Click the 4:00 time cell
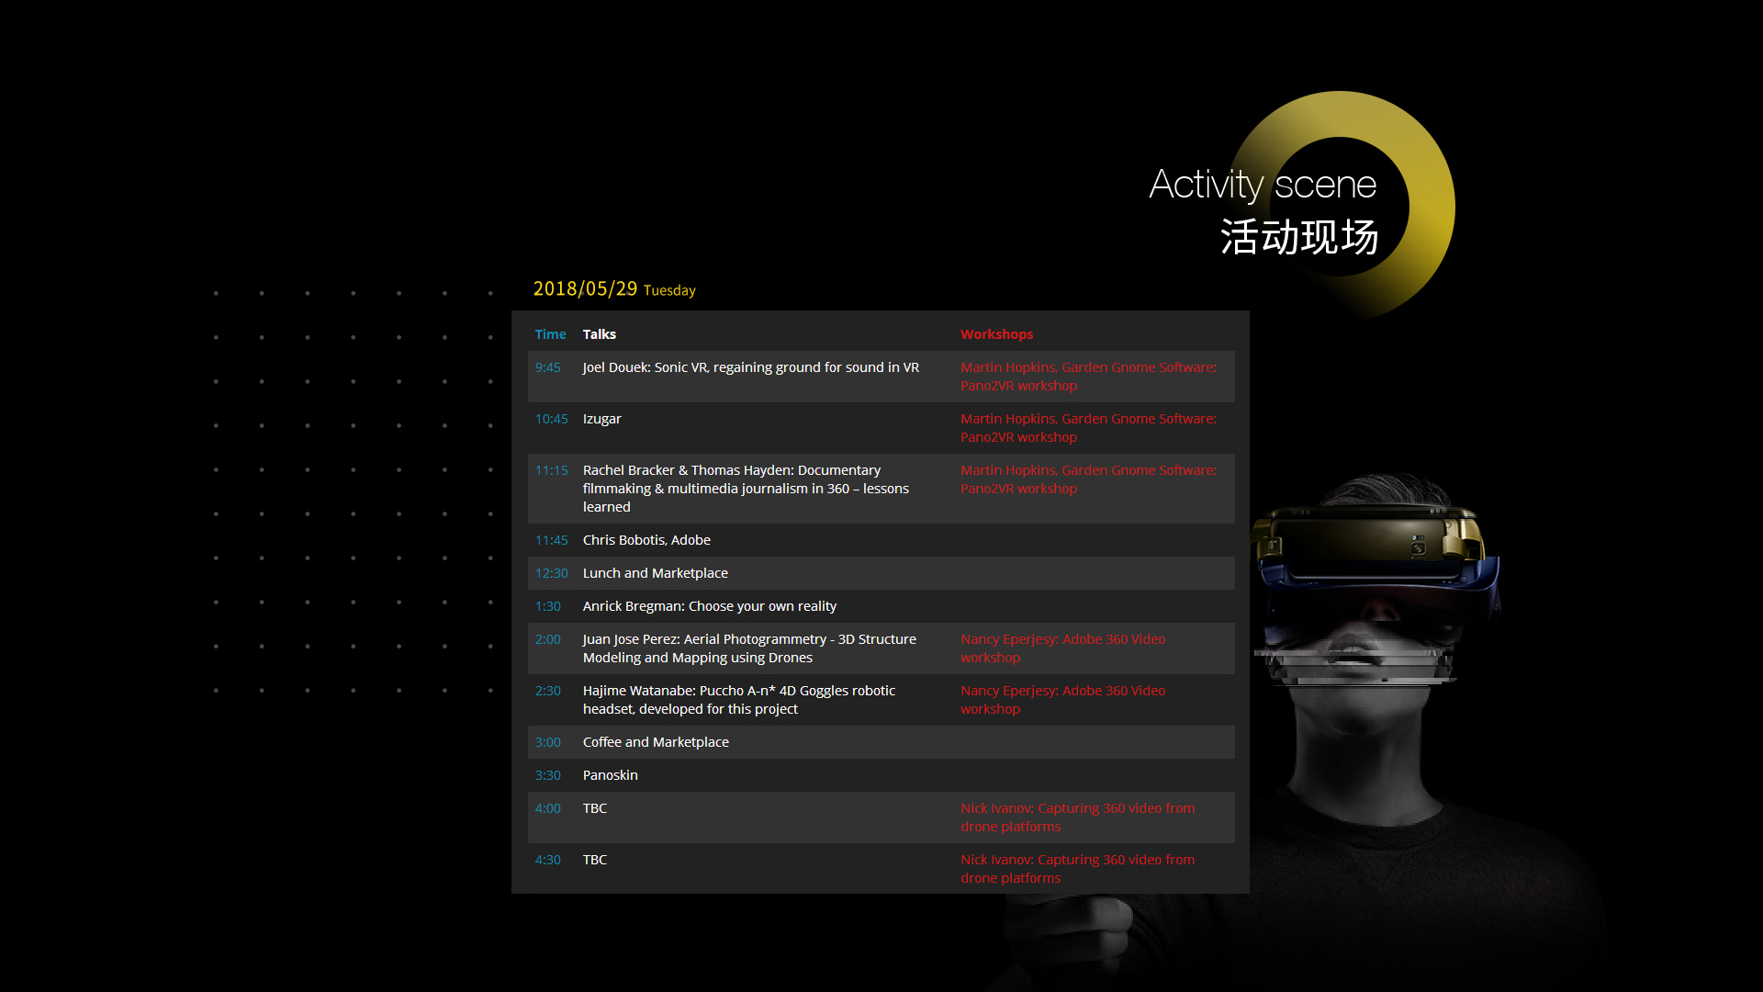 point(548,808)
